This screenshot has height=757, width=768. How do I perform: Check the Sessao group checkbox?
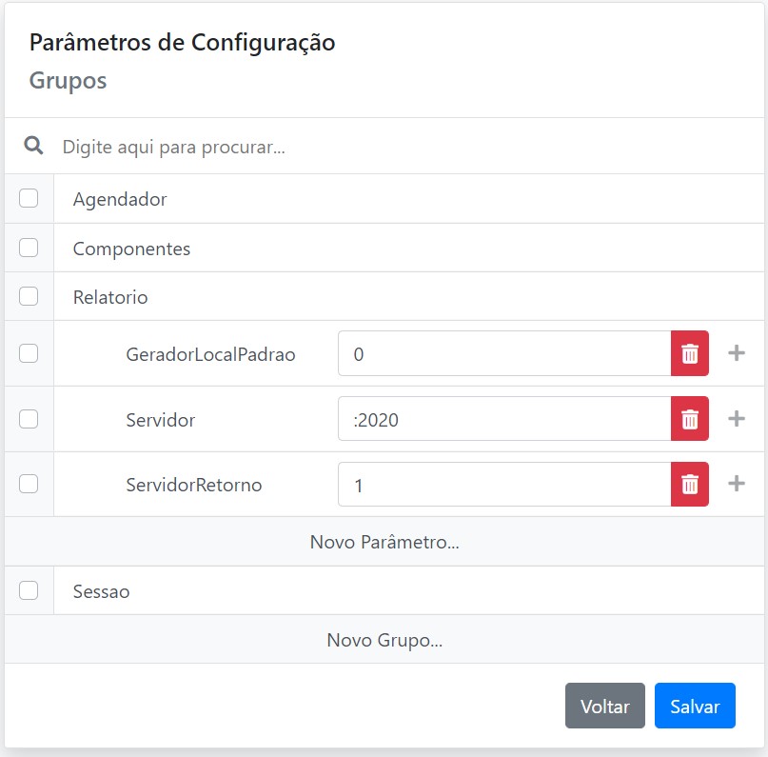click(29, 590)
